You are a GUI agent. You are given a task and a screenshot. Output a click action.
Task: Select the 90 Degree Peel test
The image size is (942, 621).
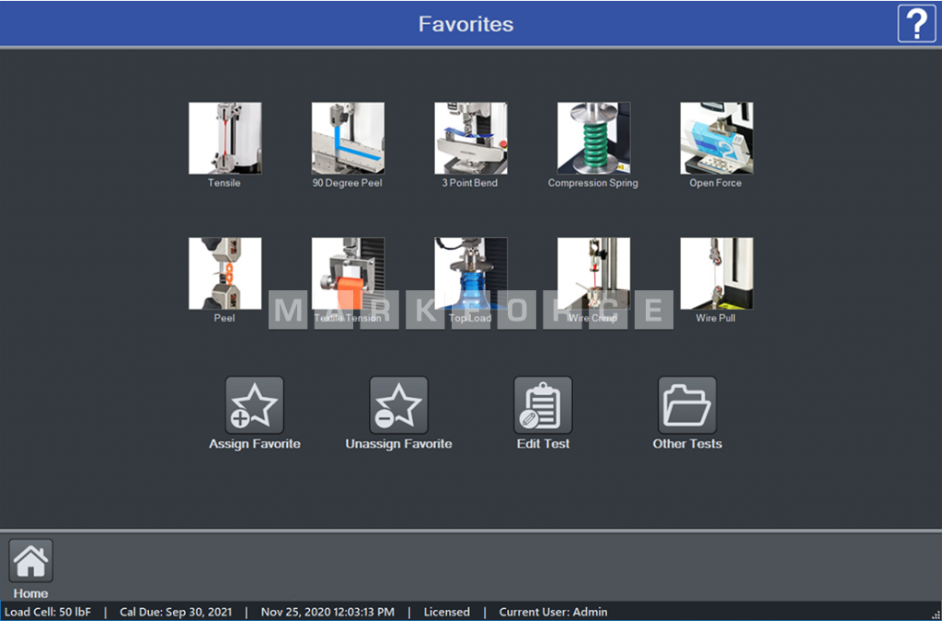[348, 138]
